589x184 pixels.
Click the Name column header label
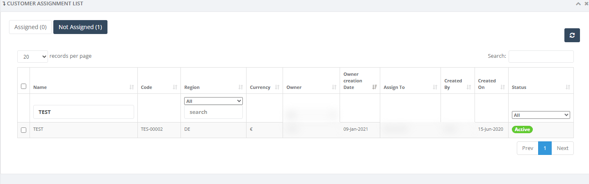40,87
